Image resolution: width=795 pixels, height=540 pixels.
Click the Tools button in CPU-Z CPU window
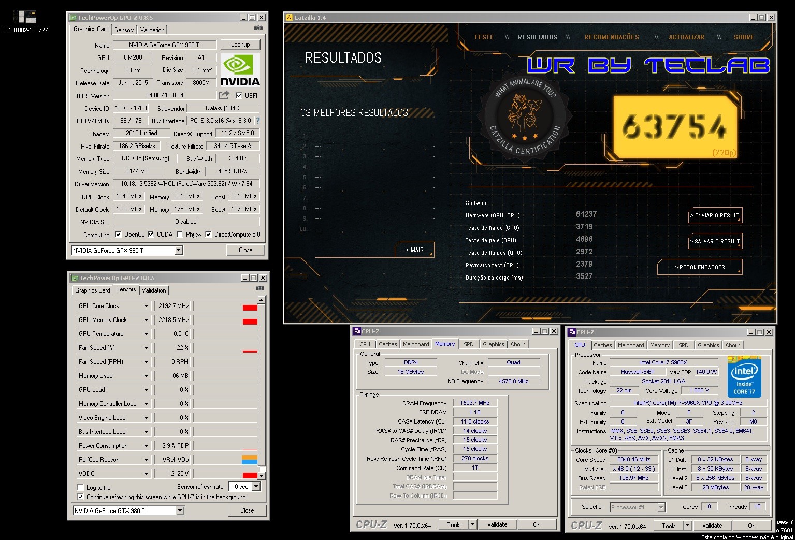[669, 526]
